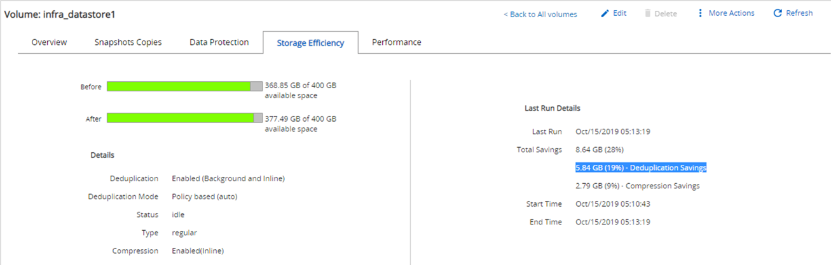Screen dimensions: 831x265
Task: Click the Refresh circular arrow icon
Action: click(x=777, y=13)
